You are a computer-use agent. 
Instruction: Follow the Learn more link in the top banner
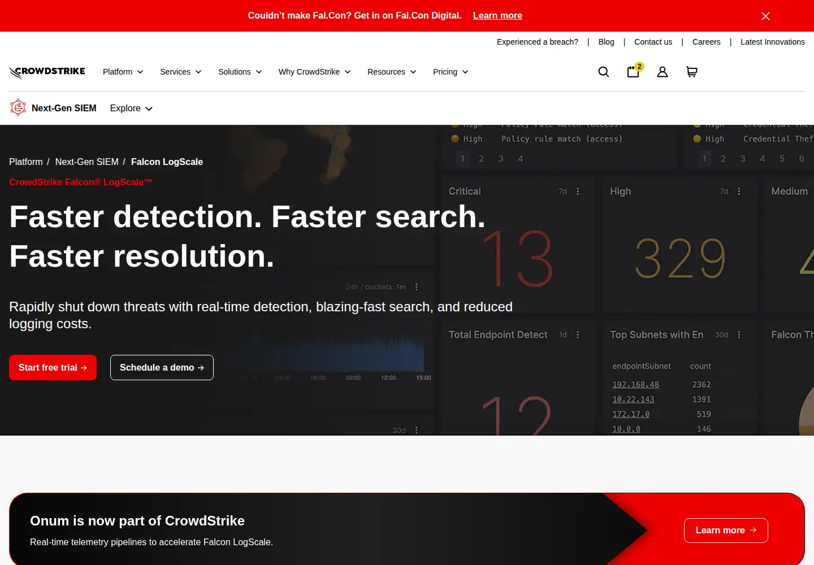coord(497,16)
